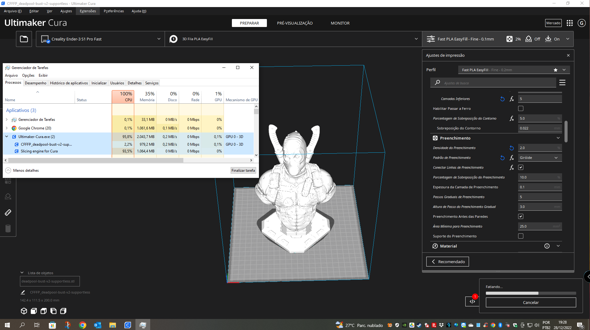Open the Extensões menu
The image size is (590, 330).
click(x=88, y=11)
